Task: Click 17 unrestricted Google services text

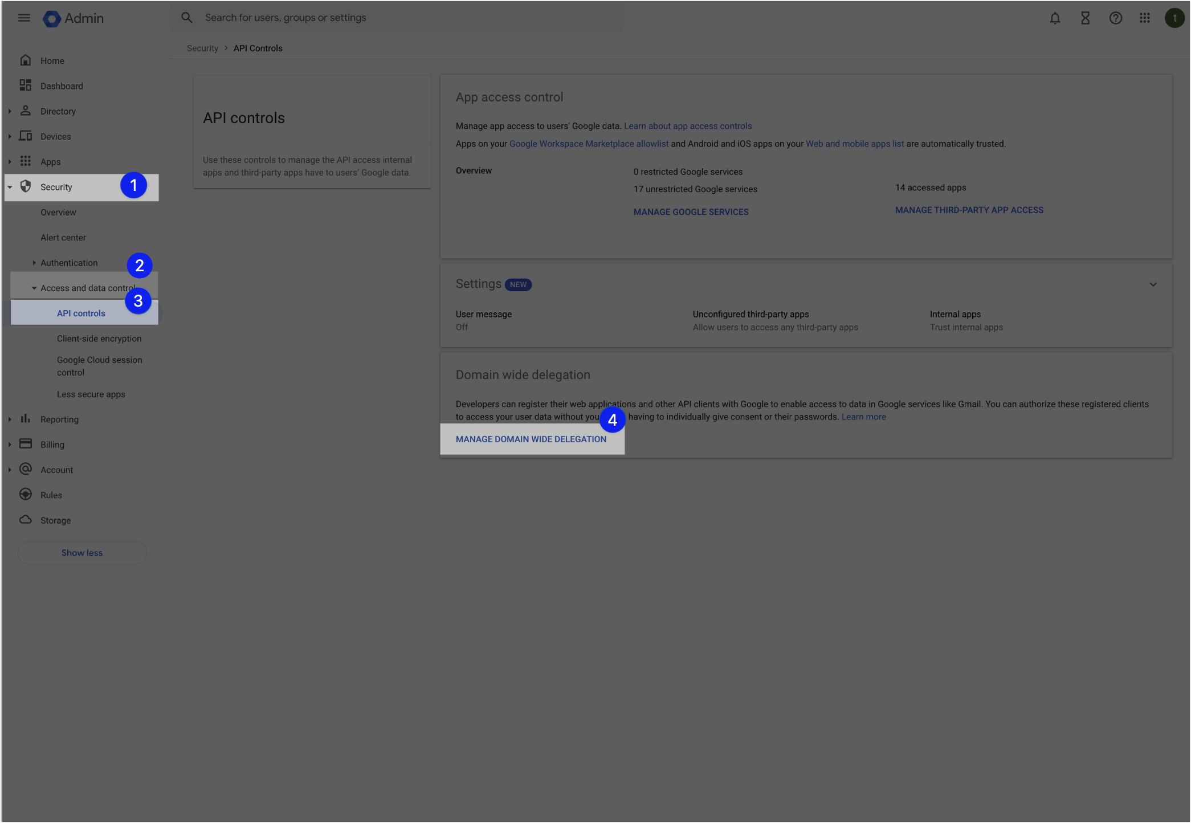Action: point(695,189)
